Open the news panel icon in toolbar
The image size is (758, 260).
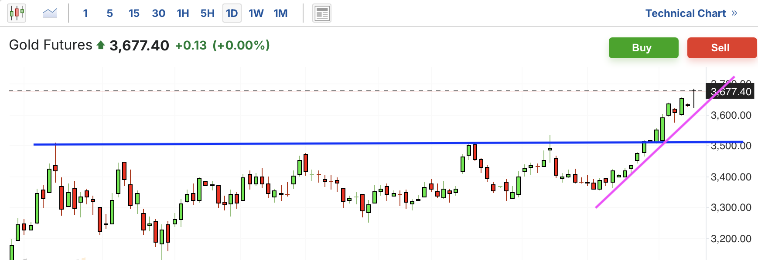[322, 13]
